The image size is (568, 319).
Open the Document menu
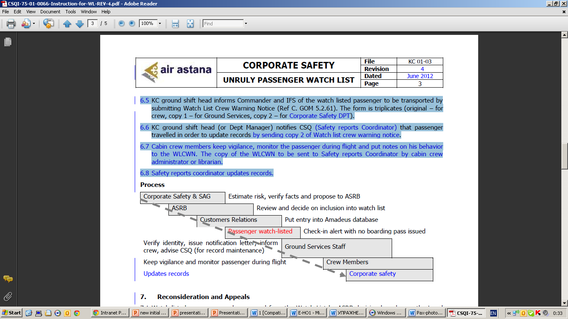coord(50,12)
